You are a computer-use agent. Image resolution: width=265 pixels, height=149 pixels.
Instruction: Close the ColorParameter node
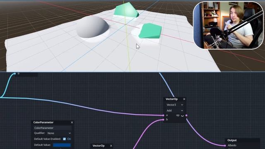coord(72,123)
